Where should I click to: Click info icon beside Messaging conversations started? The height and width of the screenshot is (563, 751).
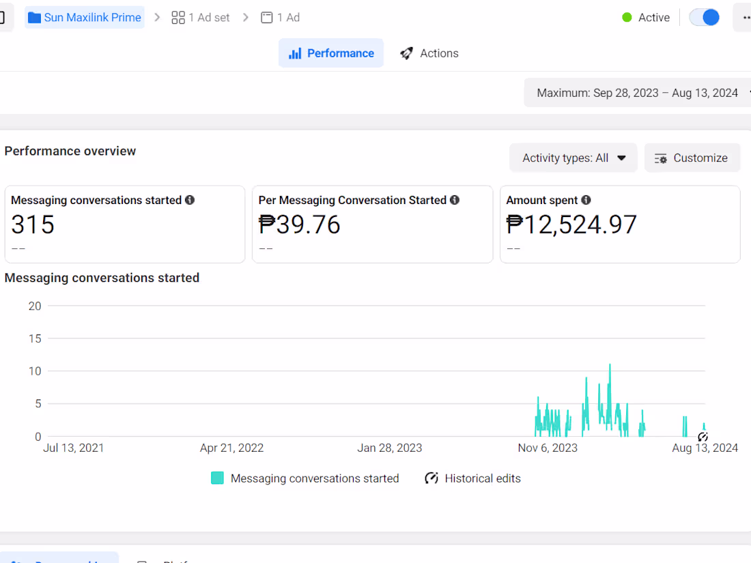point(190,200)
